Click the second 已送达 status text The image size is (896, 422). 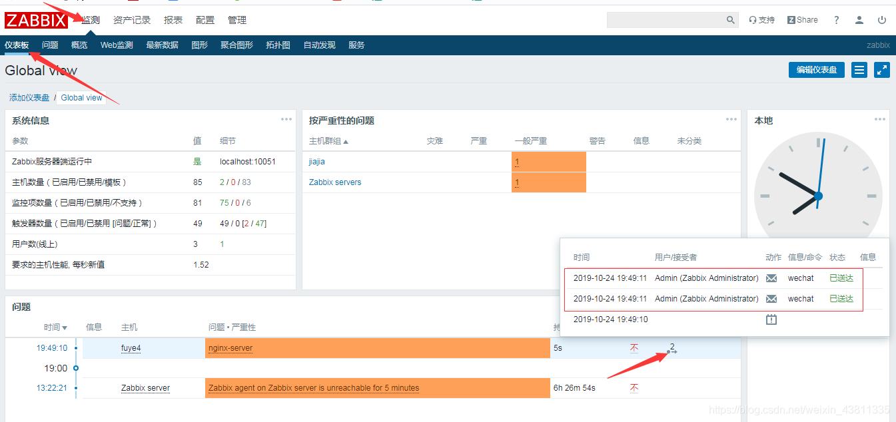(841, 299)
